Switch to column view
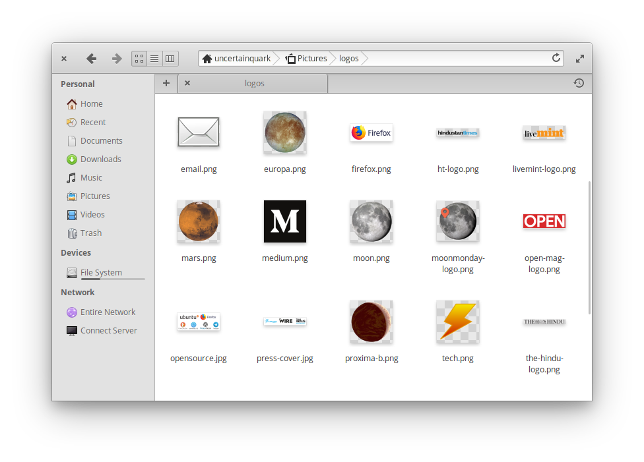 (170, 59)
